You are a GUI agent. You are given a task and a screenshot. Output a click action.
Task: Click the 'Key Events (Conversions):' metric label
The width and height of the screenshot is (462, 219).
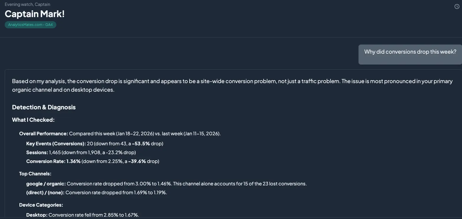click(x=56, y=143)
